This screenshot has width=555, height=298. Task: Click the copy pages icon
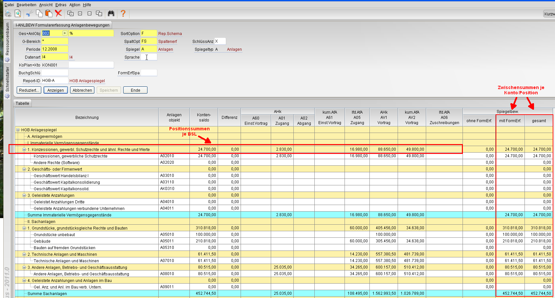coord(39,13)
